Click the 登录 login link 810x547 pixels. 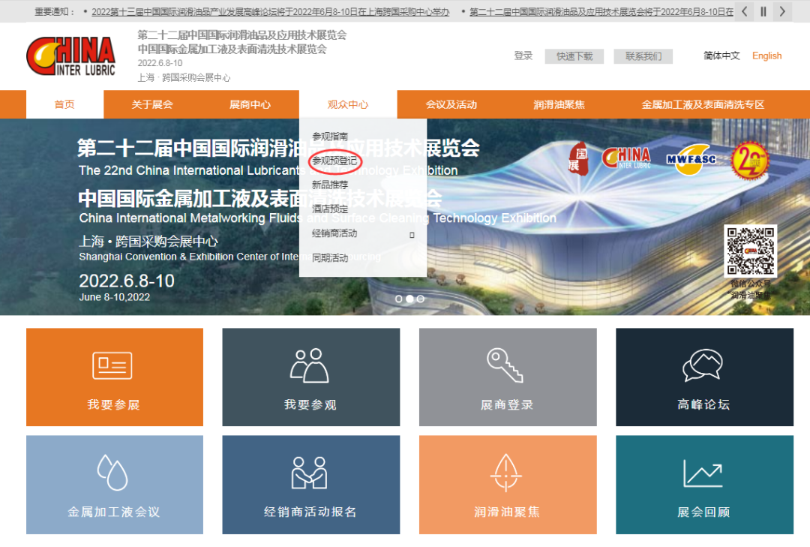(x=523, y=56)
